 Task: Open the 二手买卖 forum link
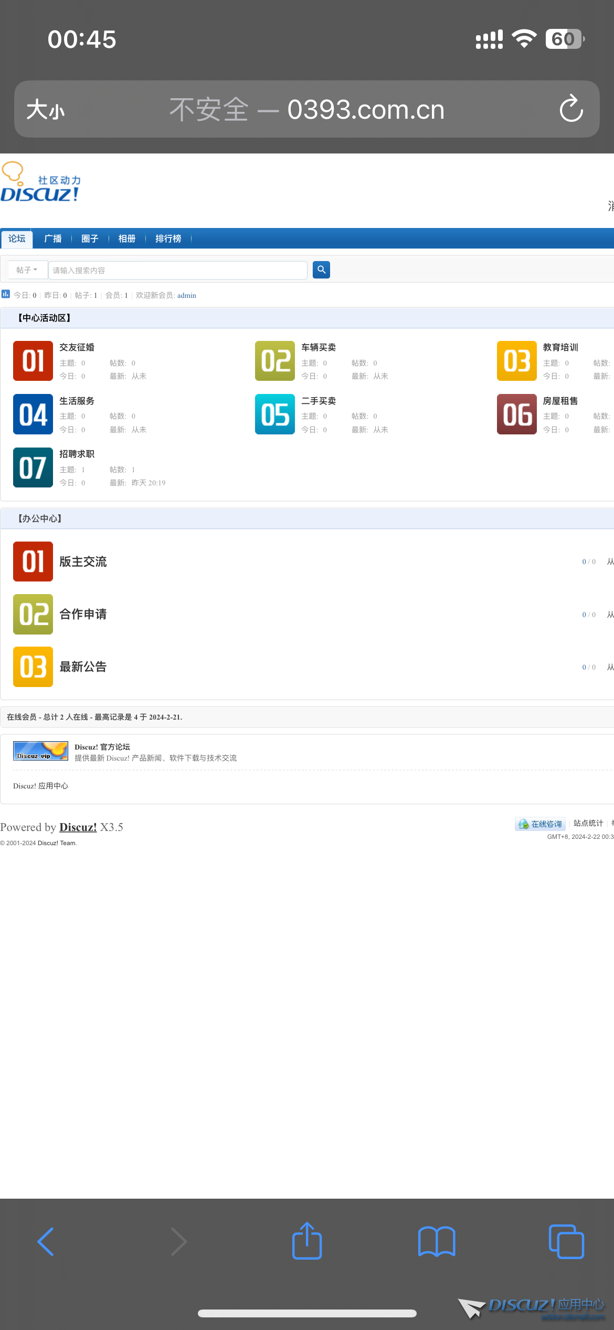pos(319,401)
